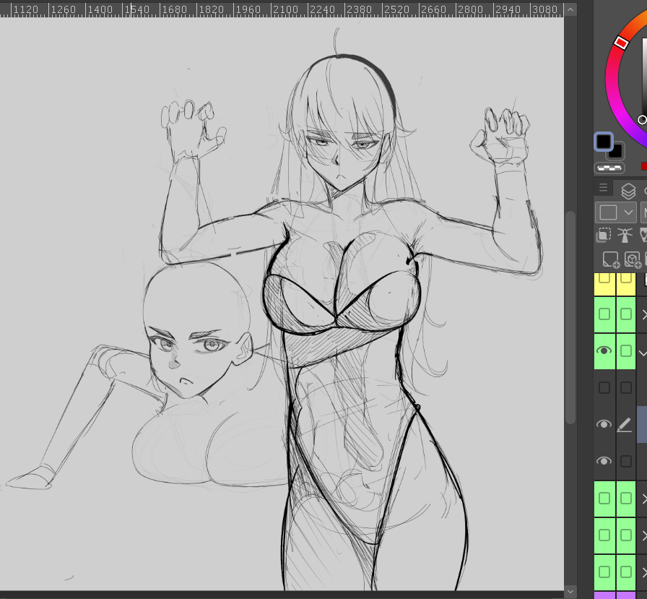
Task: Open the layers docker hamburger menu
Action: (x=603, y=188)
